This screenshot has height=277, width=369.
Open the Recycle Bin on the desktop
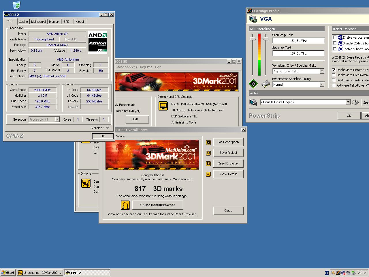[x=16, y=5]
